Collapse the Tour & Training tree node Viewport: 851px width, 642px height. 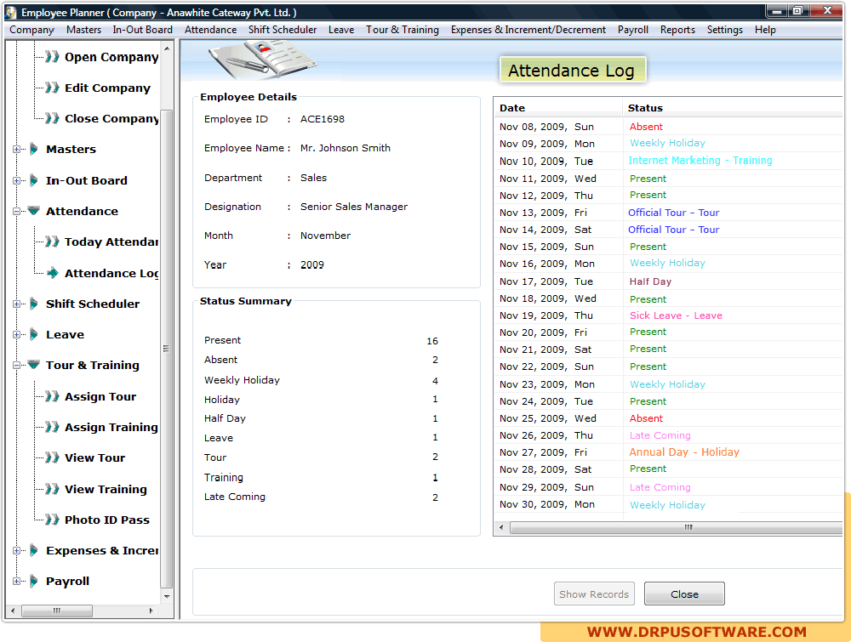(x=16, y=366)
